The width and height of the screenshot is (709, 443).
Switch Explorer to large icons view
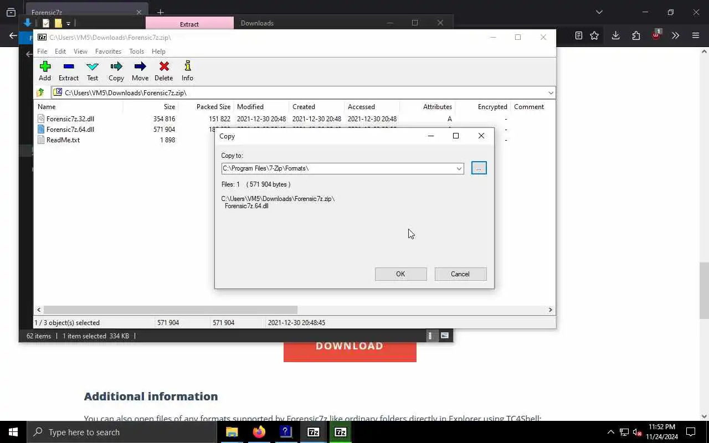444,336
